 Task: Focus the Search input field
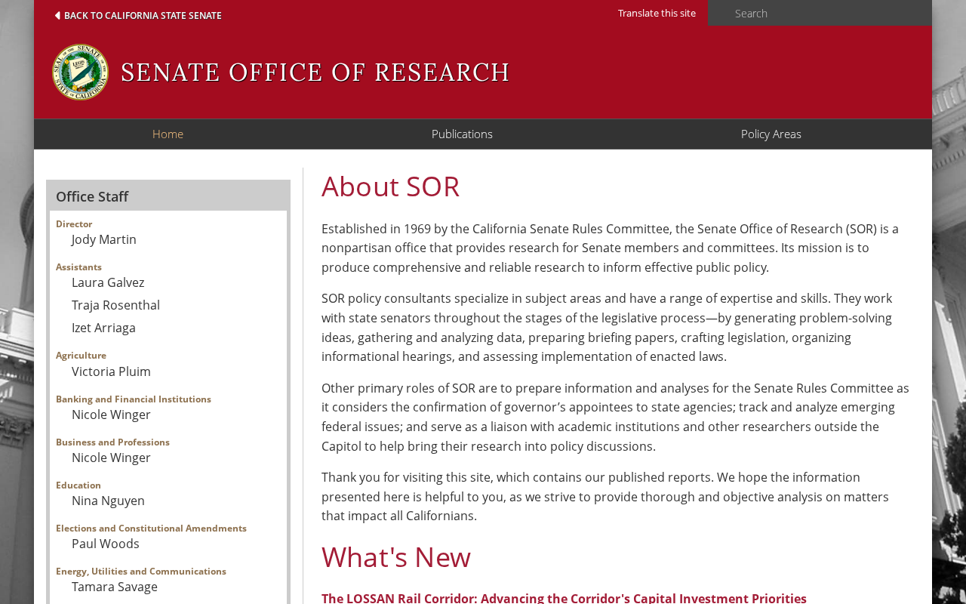(x=820, y=13)
